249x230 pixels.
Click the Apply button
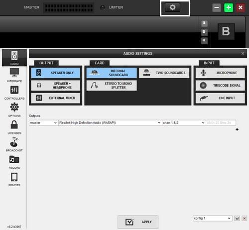click(138, 222)
